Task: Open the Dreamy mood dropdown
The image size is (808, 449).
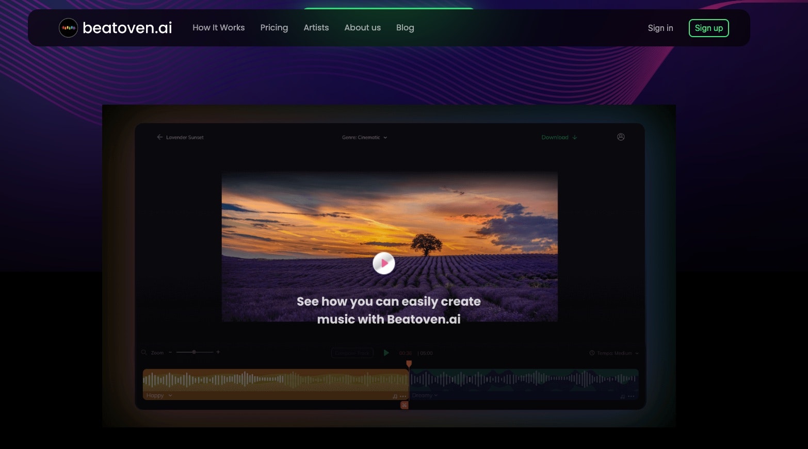Action: pyautogui.click(x=425, y=396)
